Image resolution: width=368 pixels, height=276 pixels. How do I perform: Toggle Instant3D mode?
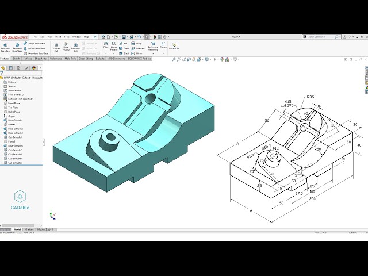click(x=174, y=46)
